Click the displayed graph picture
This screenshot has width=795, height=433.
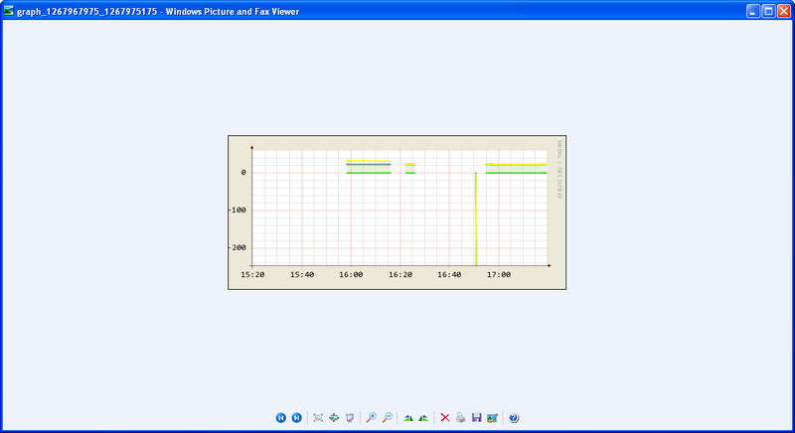pyautogui.click(x=397, y=213)
